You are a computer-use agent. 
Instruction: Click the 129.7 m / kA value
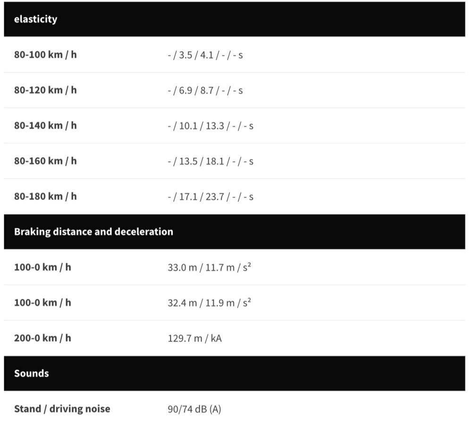pos(194,339)
